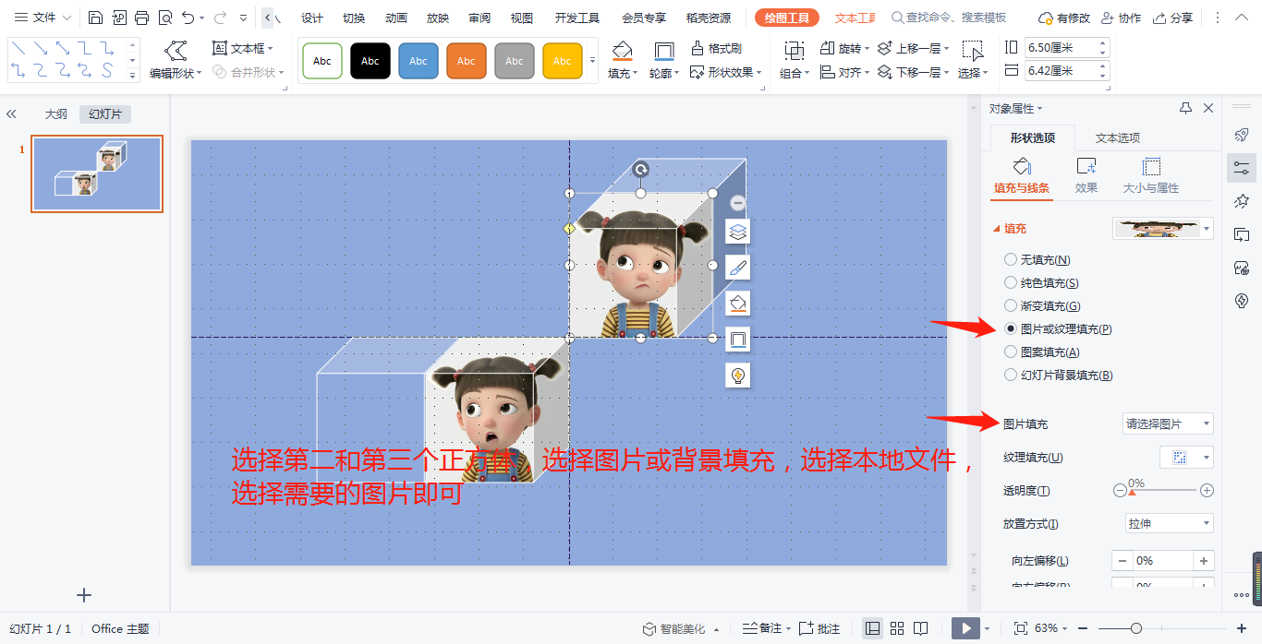Click 批注 comments button in status bar

(x=819, y=628)
